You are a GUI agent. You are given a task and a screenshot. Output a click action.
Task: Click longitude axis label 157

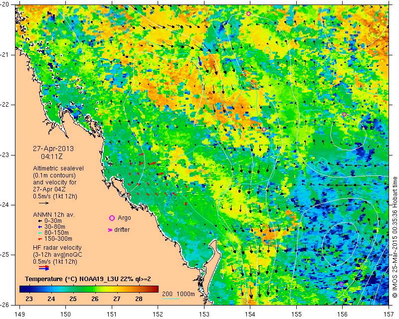click(x=389, y=315)
